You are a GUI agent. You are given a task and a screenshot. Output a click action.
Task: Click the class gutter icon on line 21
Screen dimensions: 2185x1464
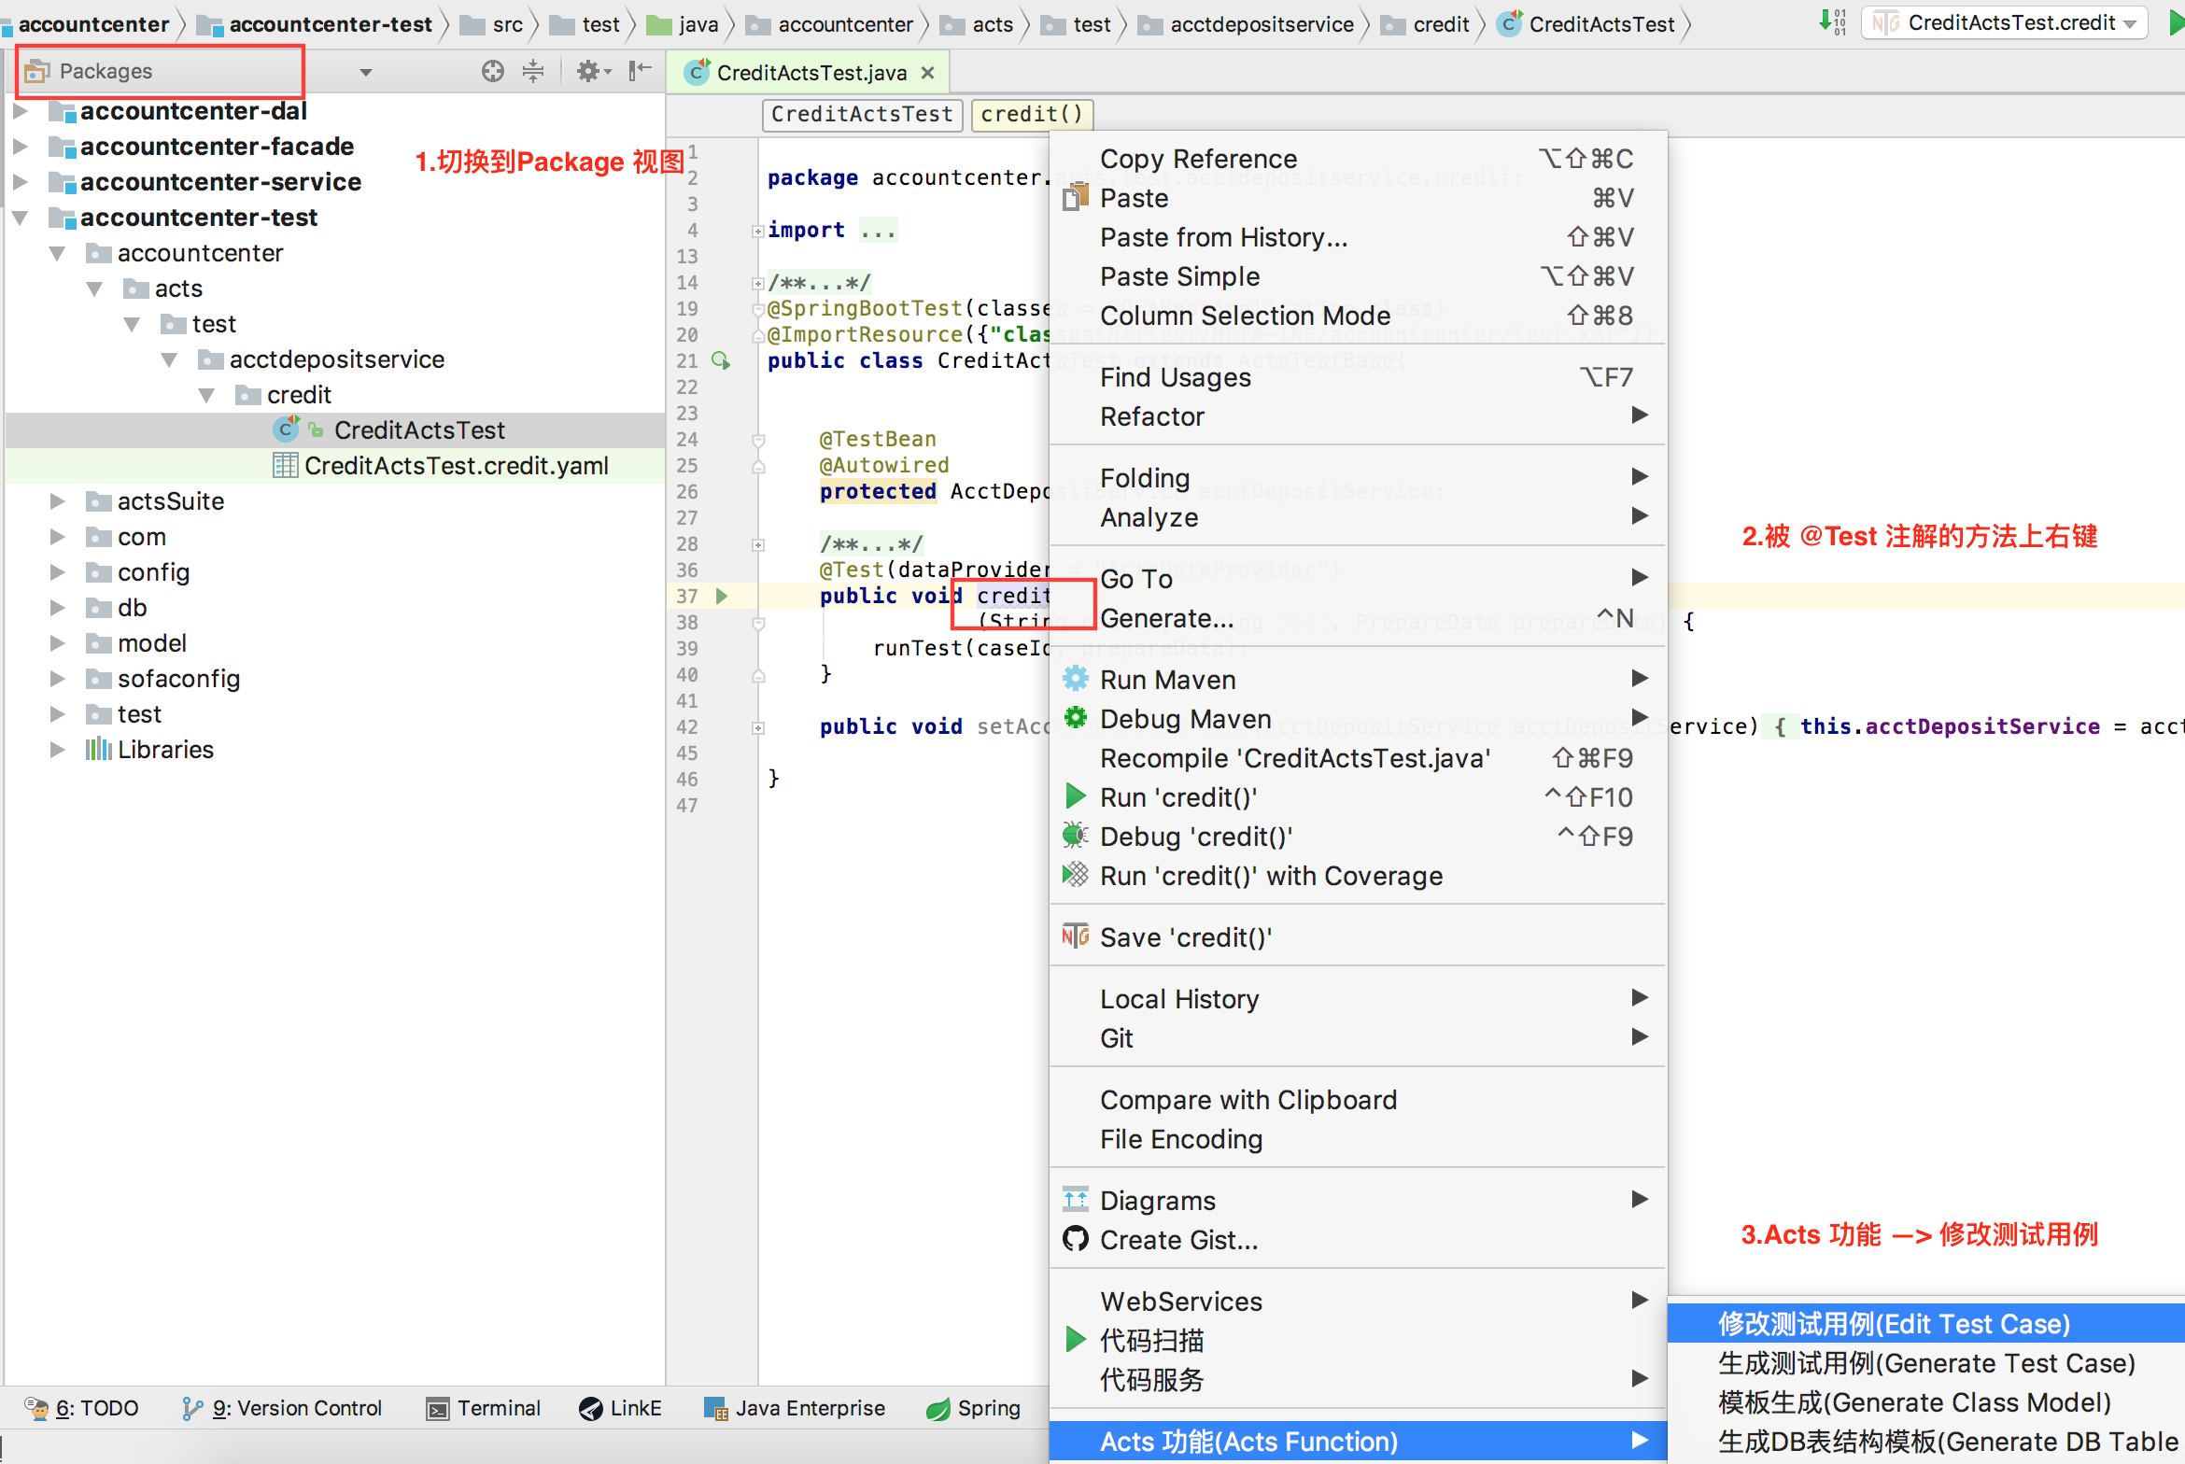[x=721, y=360]
